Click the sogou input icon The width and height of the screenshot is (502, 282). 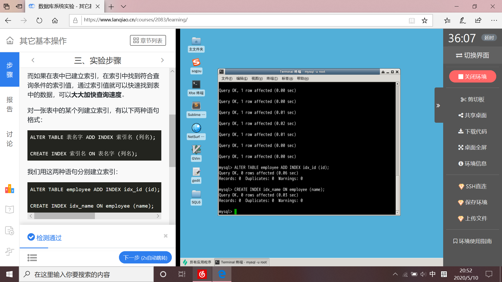[196, 62]
